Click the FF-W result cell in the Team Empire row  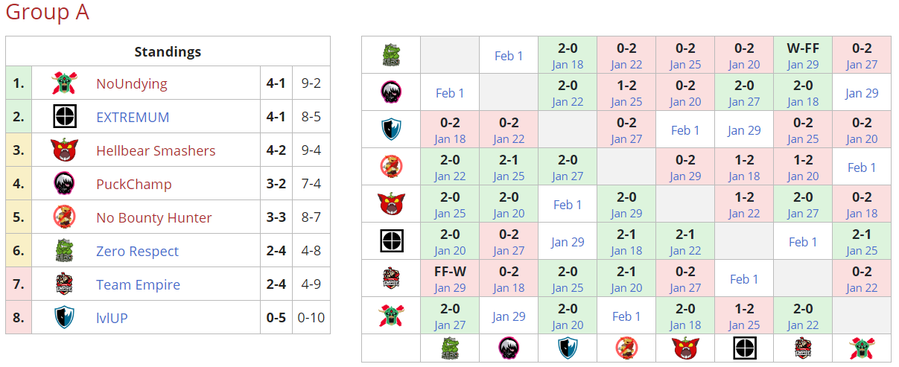(x=450, y=278)
